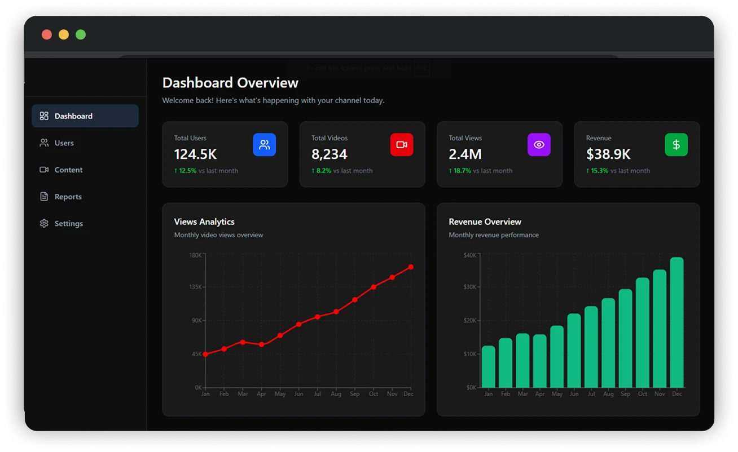Navigate to Reports
Screen dimensions: 738x452
(x=68, y=196)
